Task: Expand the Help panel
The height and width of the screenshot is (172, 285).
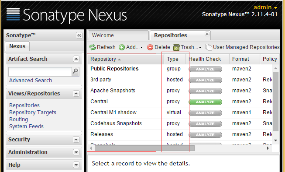Action: click(76, 165)
